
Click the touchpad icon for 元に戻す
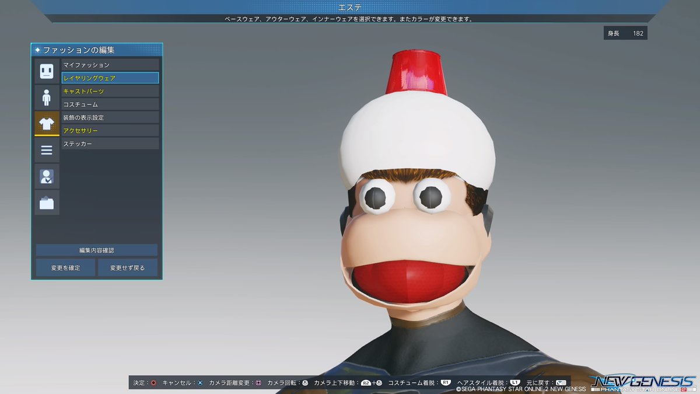(x=561, y=383)
